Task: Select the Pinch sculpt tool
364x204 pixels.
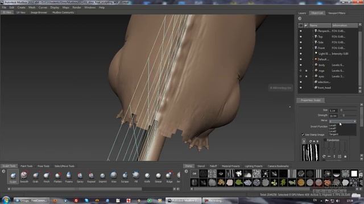Action: tap(47, 177)
